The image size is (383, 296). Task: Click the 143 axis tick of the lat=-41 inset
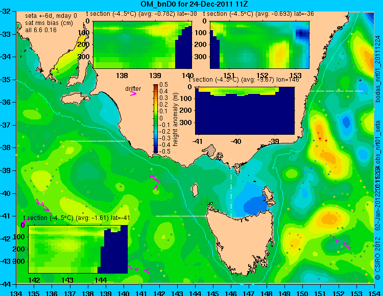point(67,280)
